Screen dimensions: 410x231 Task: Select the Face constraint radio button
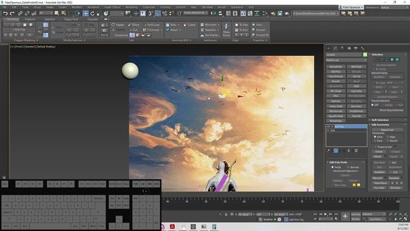[x=375, y=141]
